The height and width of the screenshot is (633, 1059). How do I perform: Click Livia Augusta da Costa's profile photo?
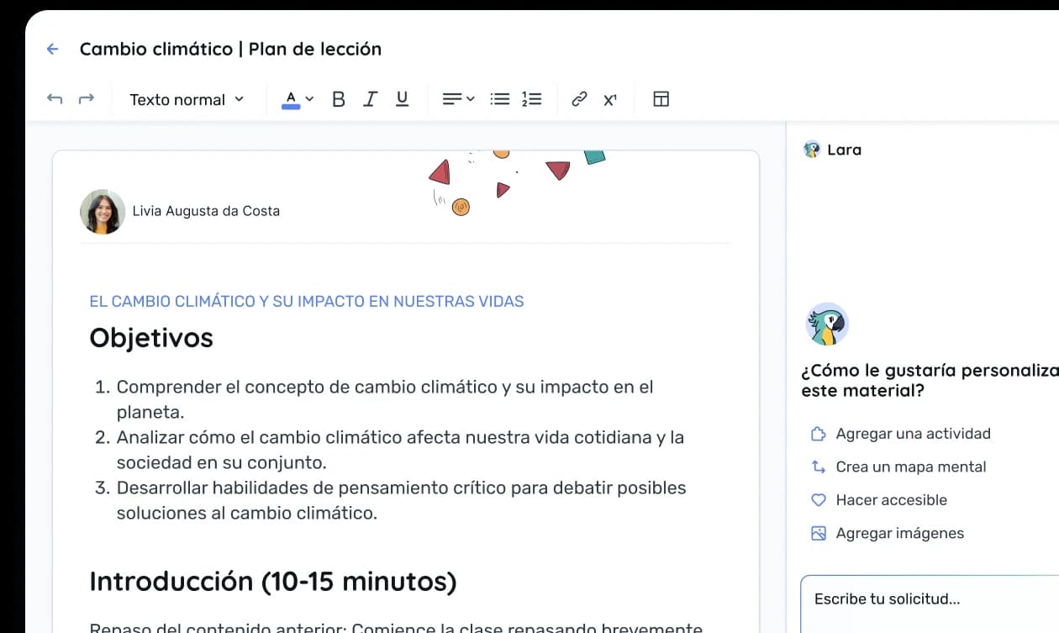point(103,211)
